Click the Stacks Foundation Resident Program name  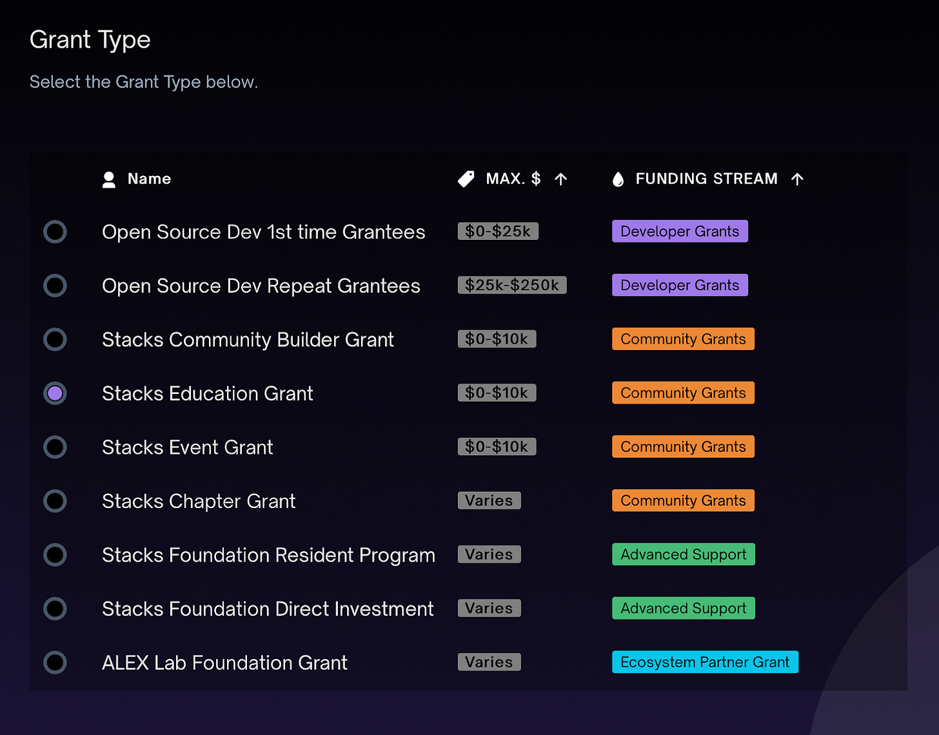tap(268, 555)
